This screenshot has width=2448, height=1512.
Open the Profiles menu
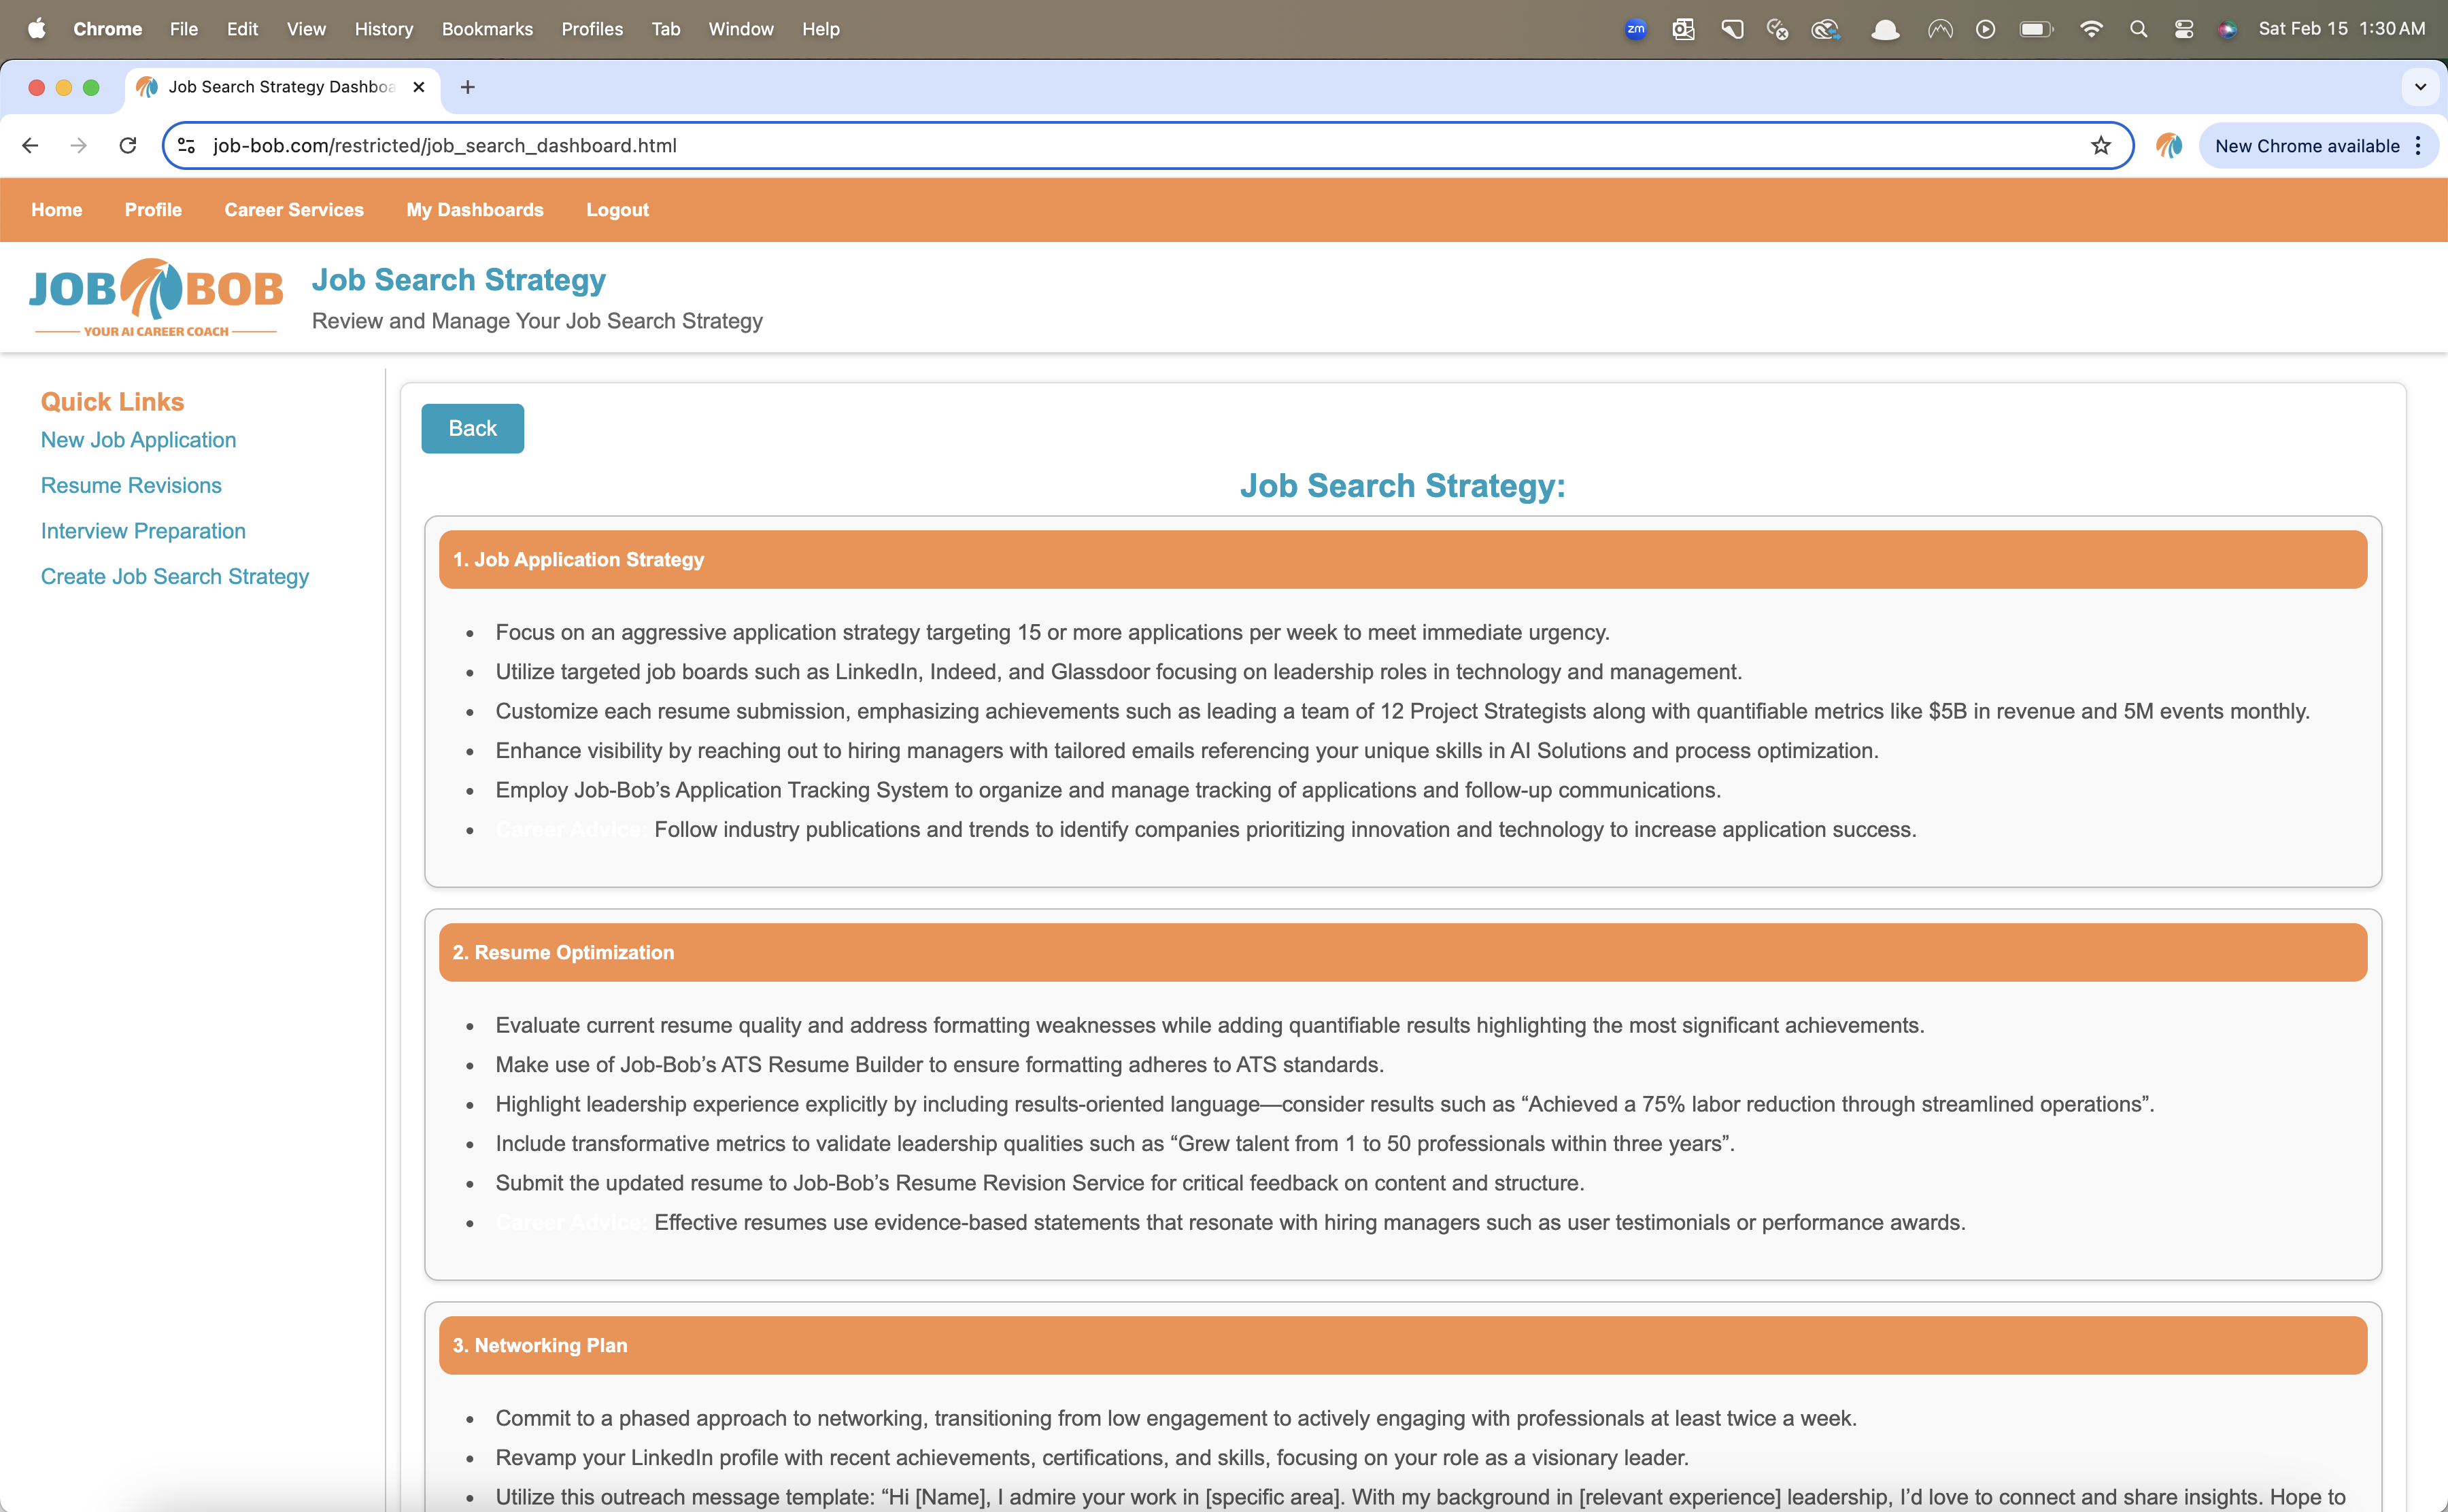point(592,29)
